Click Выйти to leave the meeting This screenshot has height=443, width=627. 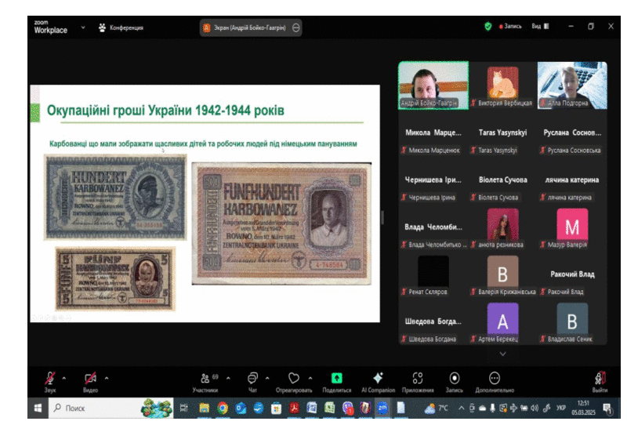click(x=600, y=382)
